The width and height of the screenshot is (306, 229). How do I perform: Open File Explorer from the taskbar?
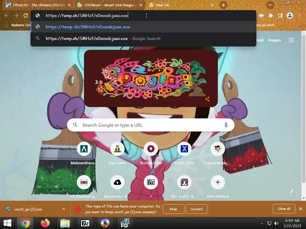coord(65,223)
